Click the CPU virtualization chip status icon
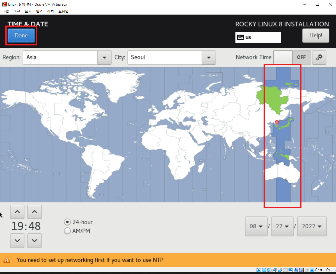 tap(301, 270)
